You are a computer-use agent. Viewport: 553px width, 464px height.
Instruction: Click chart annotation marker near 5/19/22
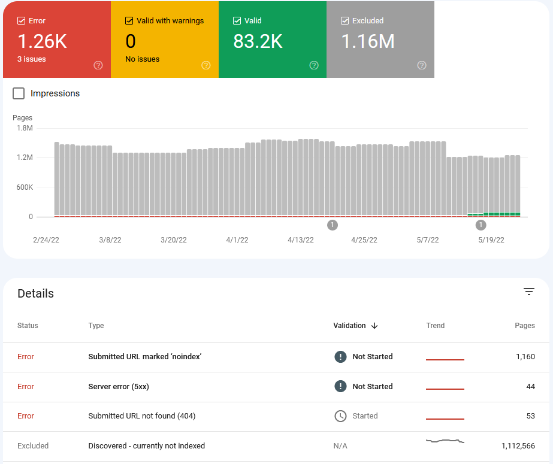[481, 225]
